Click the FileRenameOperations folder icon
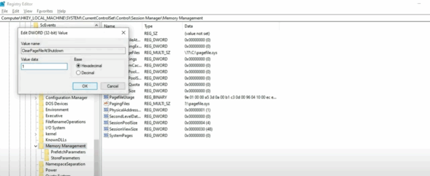Viewport: 430px width, 176px height. pyautogui.click(x=41, y=122)
